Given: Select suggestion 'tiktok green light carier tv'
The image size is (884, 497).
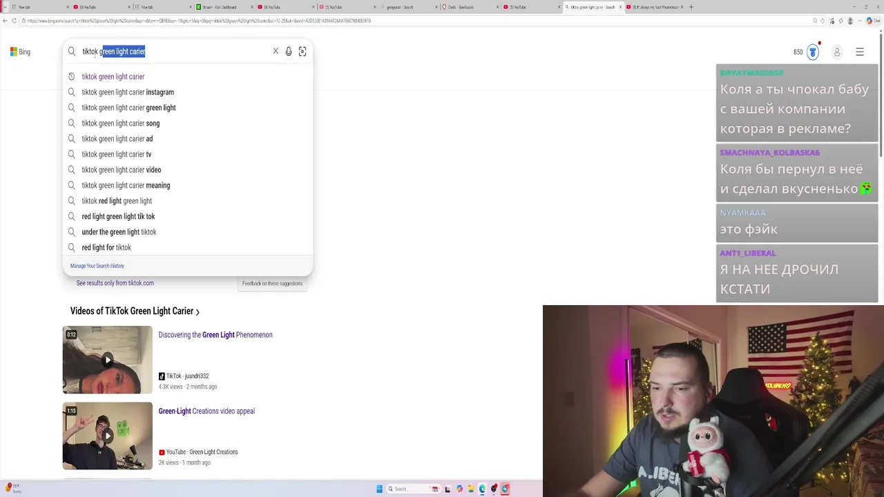Looking at the screenshot, I should pyautogui.click(x=187, y=154).
